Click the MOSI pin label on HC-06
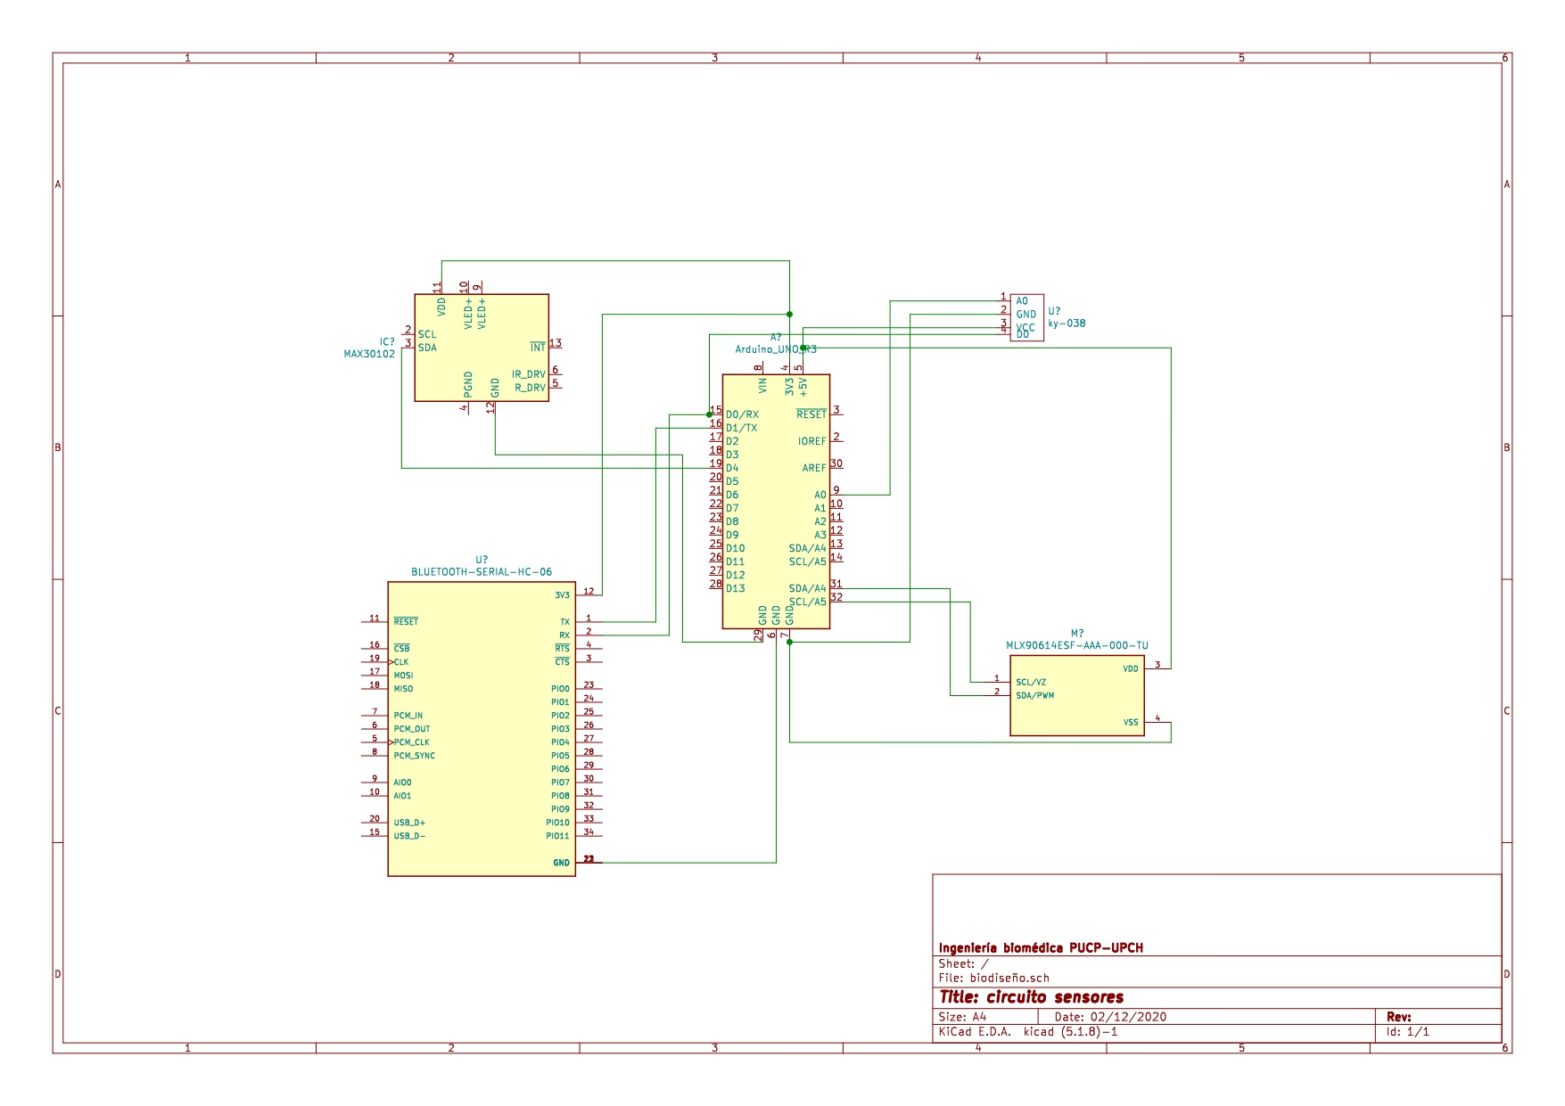Screen dimensions: 1565x1106 pos(403,676)
